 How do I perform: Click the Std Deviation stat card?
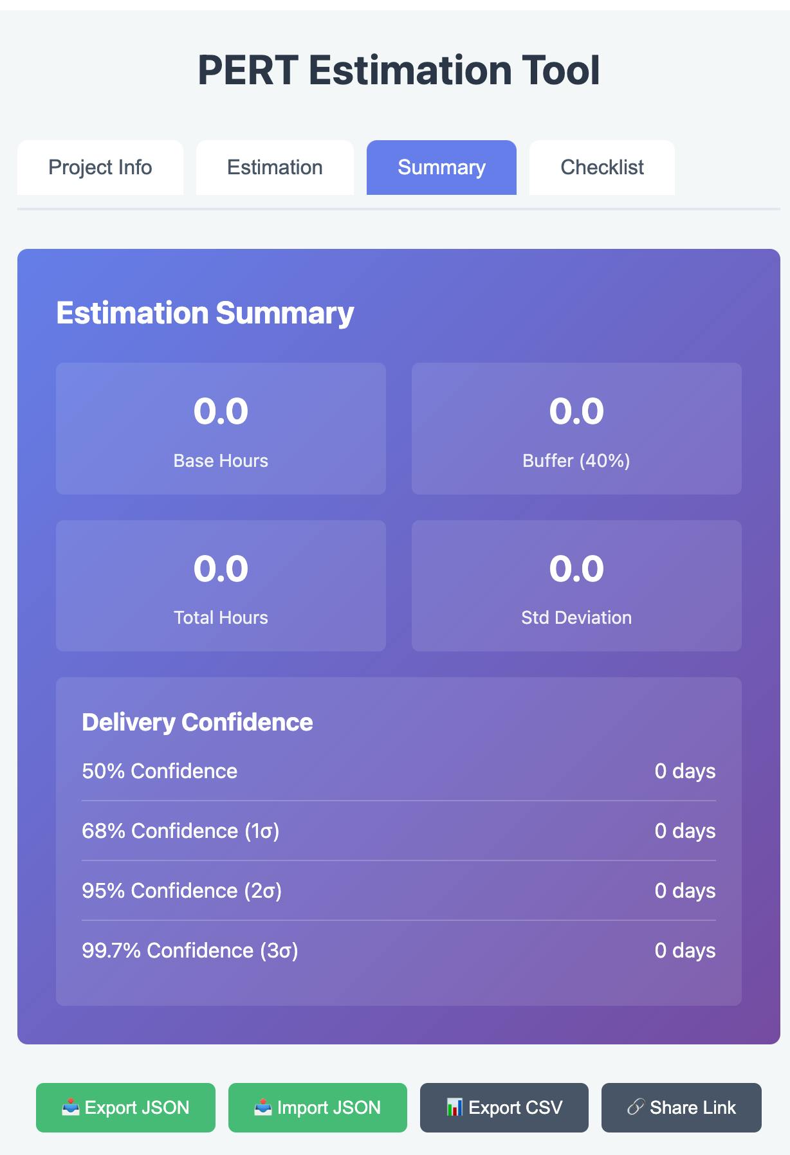point(576,586)
